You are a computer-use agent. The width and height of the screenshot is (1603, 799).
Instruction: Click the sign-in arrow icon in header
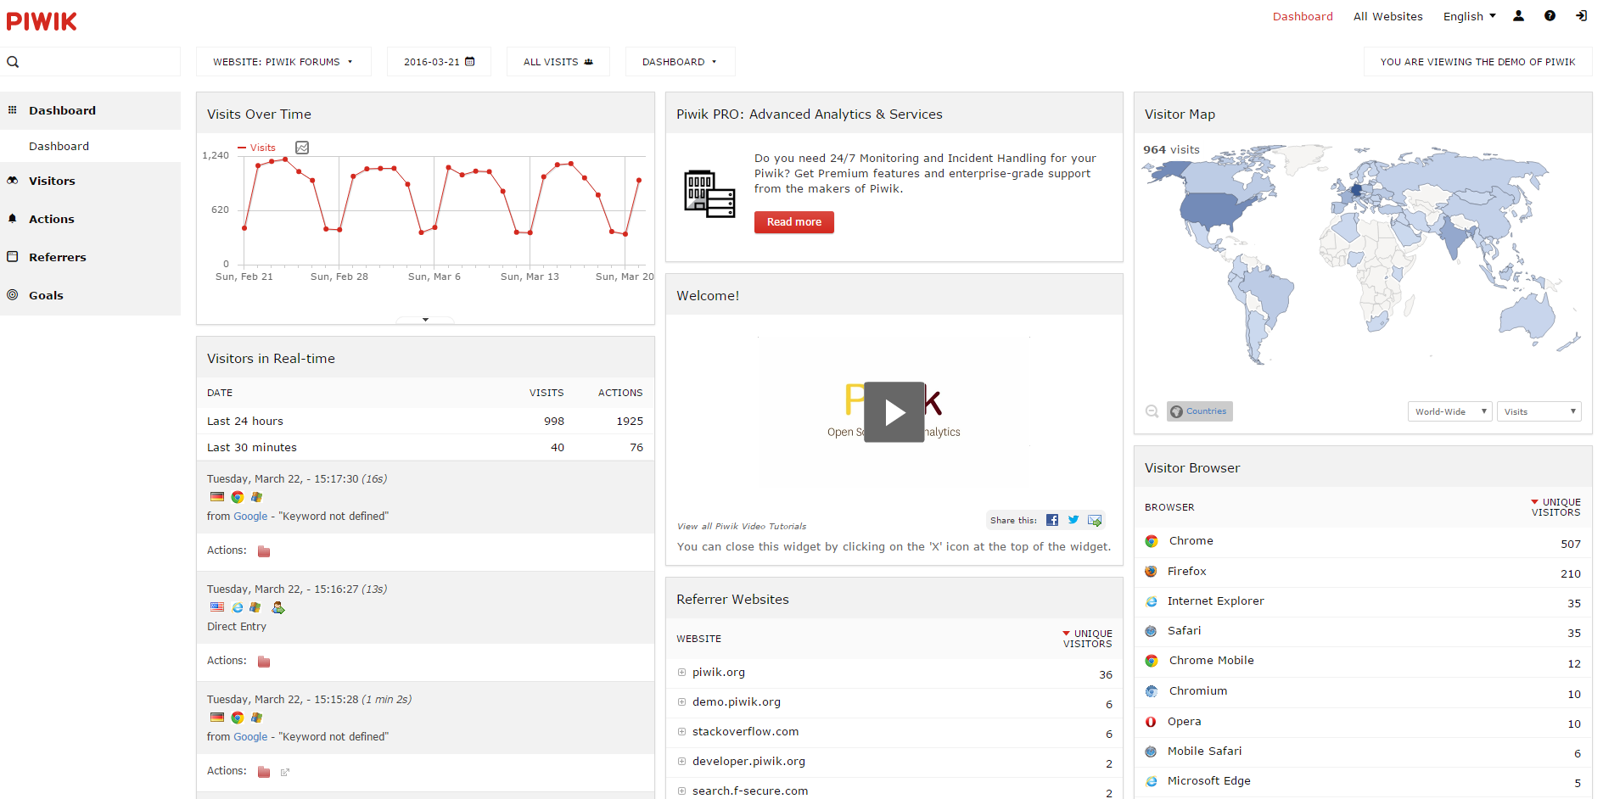point(1581,16)
